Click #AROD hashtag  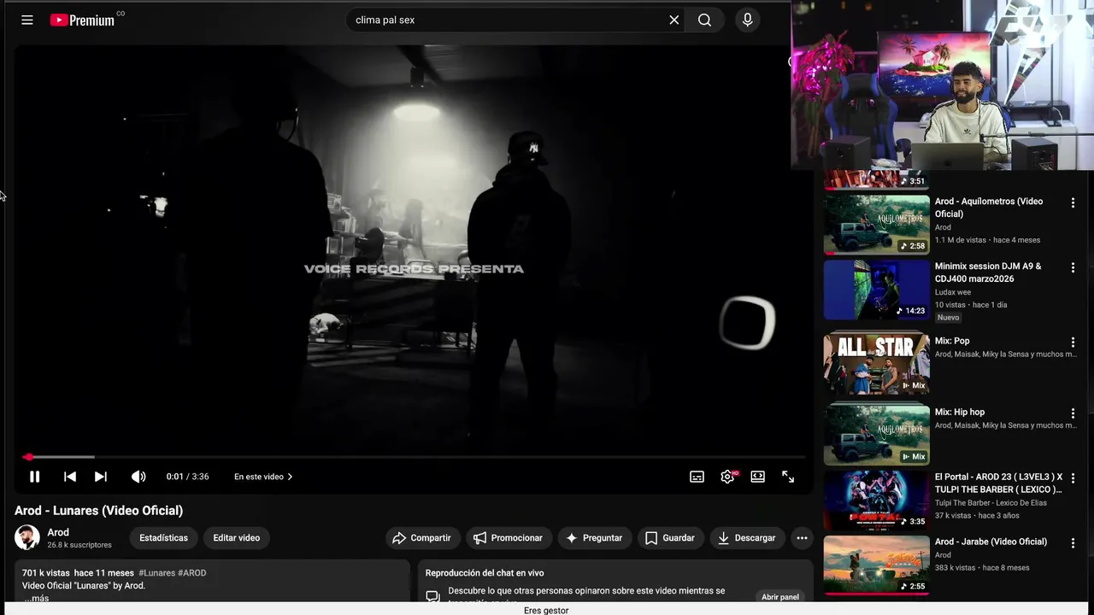[x=192, y=573]
